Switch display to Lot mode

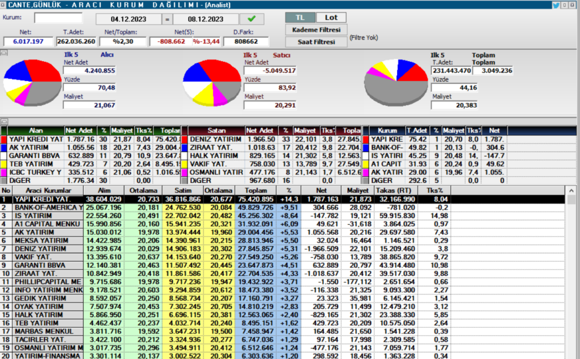pyautogui.click(x=331, y=18)
